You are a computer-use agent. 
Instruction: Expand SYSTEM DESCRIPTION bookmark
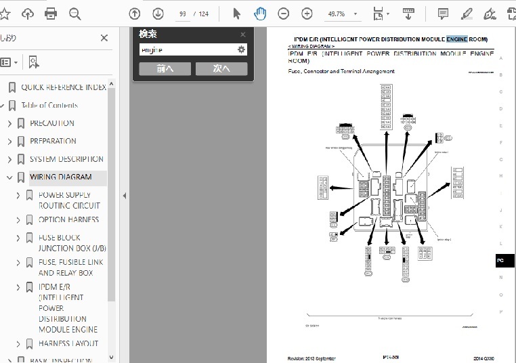(x=9, y=159)
